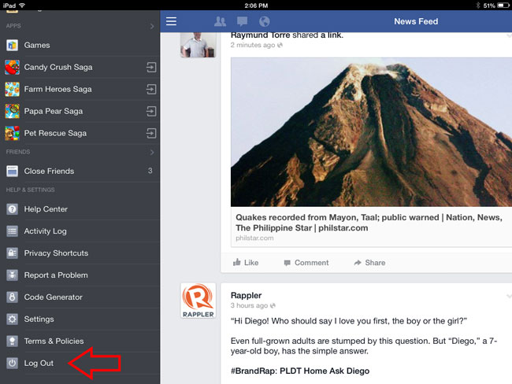Screen dimensions: 512x384
Task: Tap the Privacy Shortcuts lock icon
Action: (x=12, y=253)
